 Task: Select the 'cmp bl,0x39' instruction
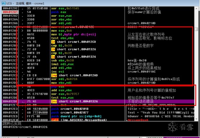pos(61,53)
